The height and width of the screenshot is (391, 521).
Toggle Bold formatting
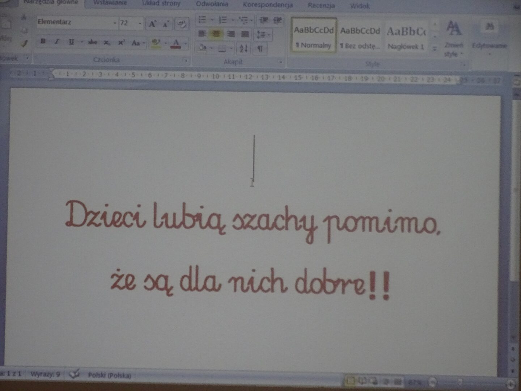(x=43, y=42)
